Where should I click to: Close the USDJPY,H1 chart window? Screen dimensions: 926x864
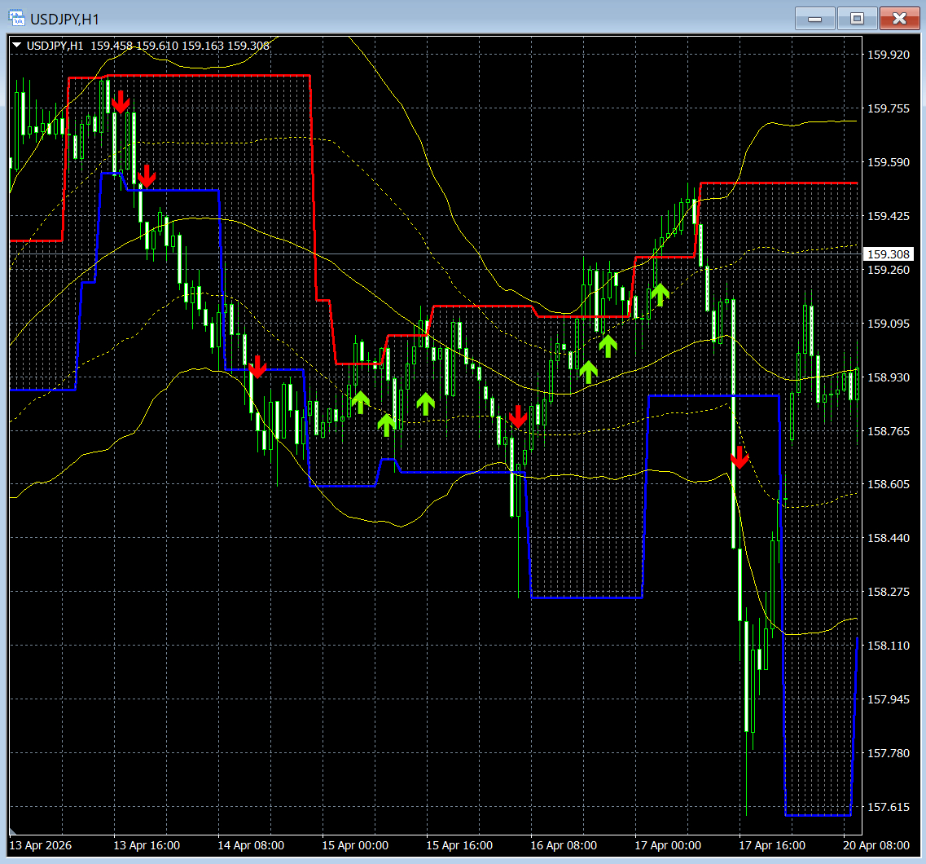coord(899,18)
